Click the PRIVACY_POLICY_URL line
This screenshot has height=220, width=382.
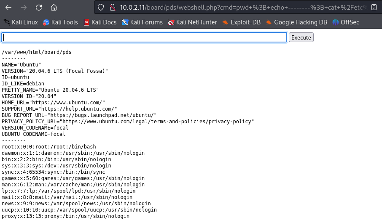(x=128, y=122)
